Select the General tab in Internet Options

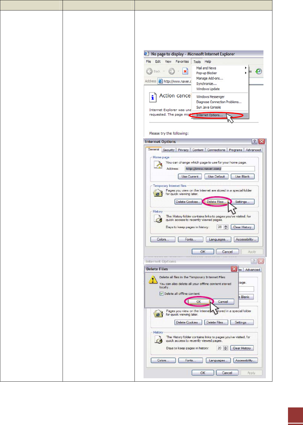[x=153, y=149]
